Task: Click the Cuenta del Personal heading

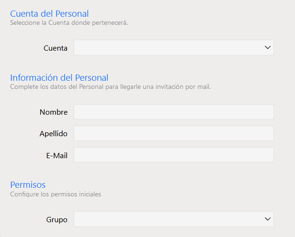Action: click(x=49, y=14)
